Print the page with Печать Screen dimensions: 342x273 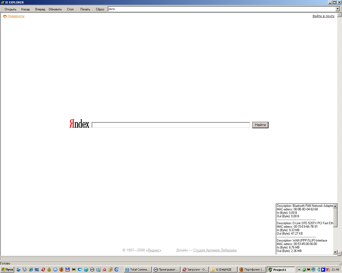point(85,9)
